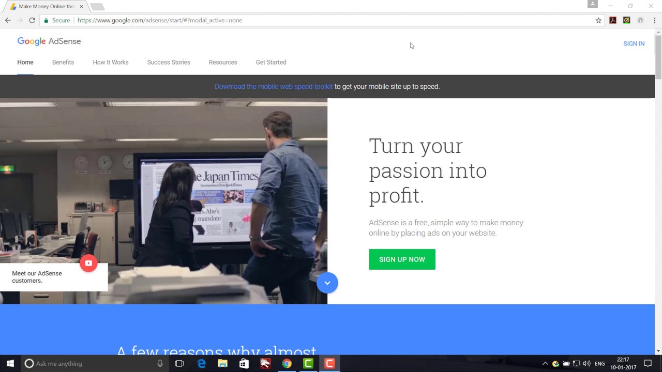Open the green Camtasia taskbar icon
Image resolution: width=662 pixels, height=372 pixels.
point(308,363)
